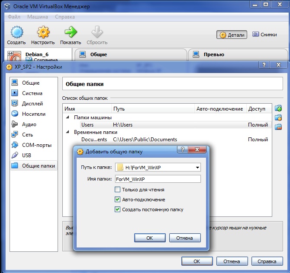Click the Сеть network icon in sidebar
Image resolution: width=290 pixels, height=273 pixels.
(x=15, y=134)
